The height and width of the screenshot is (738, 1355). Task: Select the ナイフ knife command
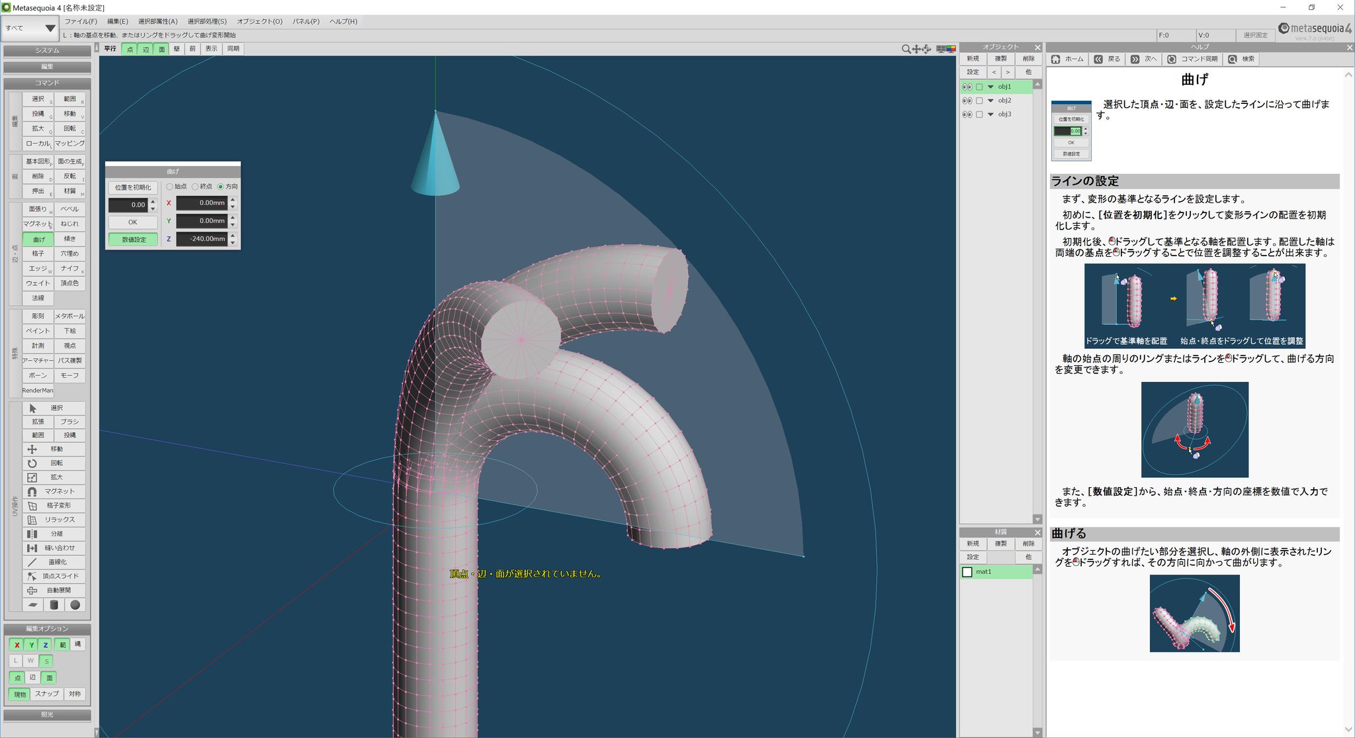(x=69, y=269)
